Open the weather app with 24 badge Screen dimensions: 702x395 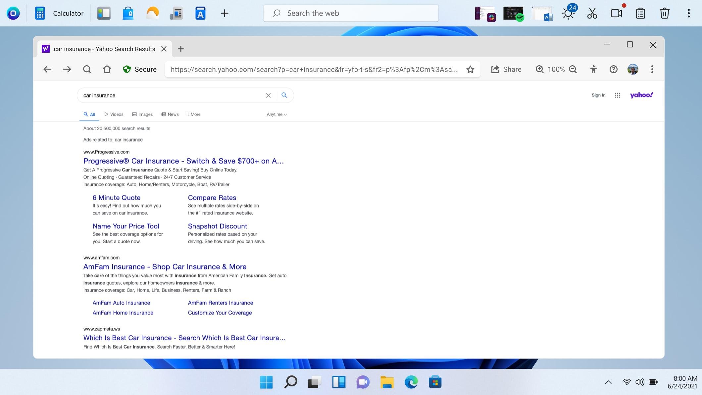pyautogui.click(x=568, y=13)
